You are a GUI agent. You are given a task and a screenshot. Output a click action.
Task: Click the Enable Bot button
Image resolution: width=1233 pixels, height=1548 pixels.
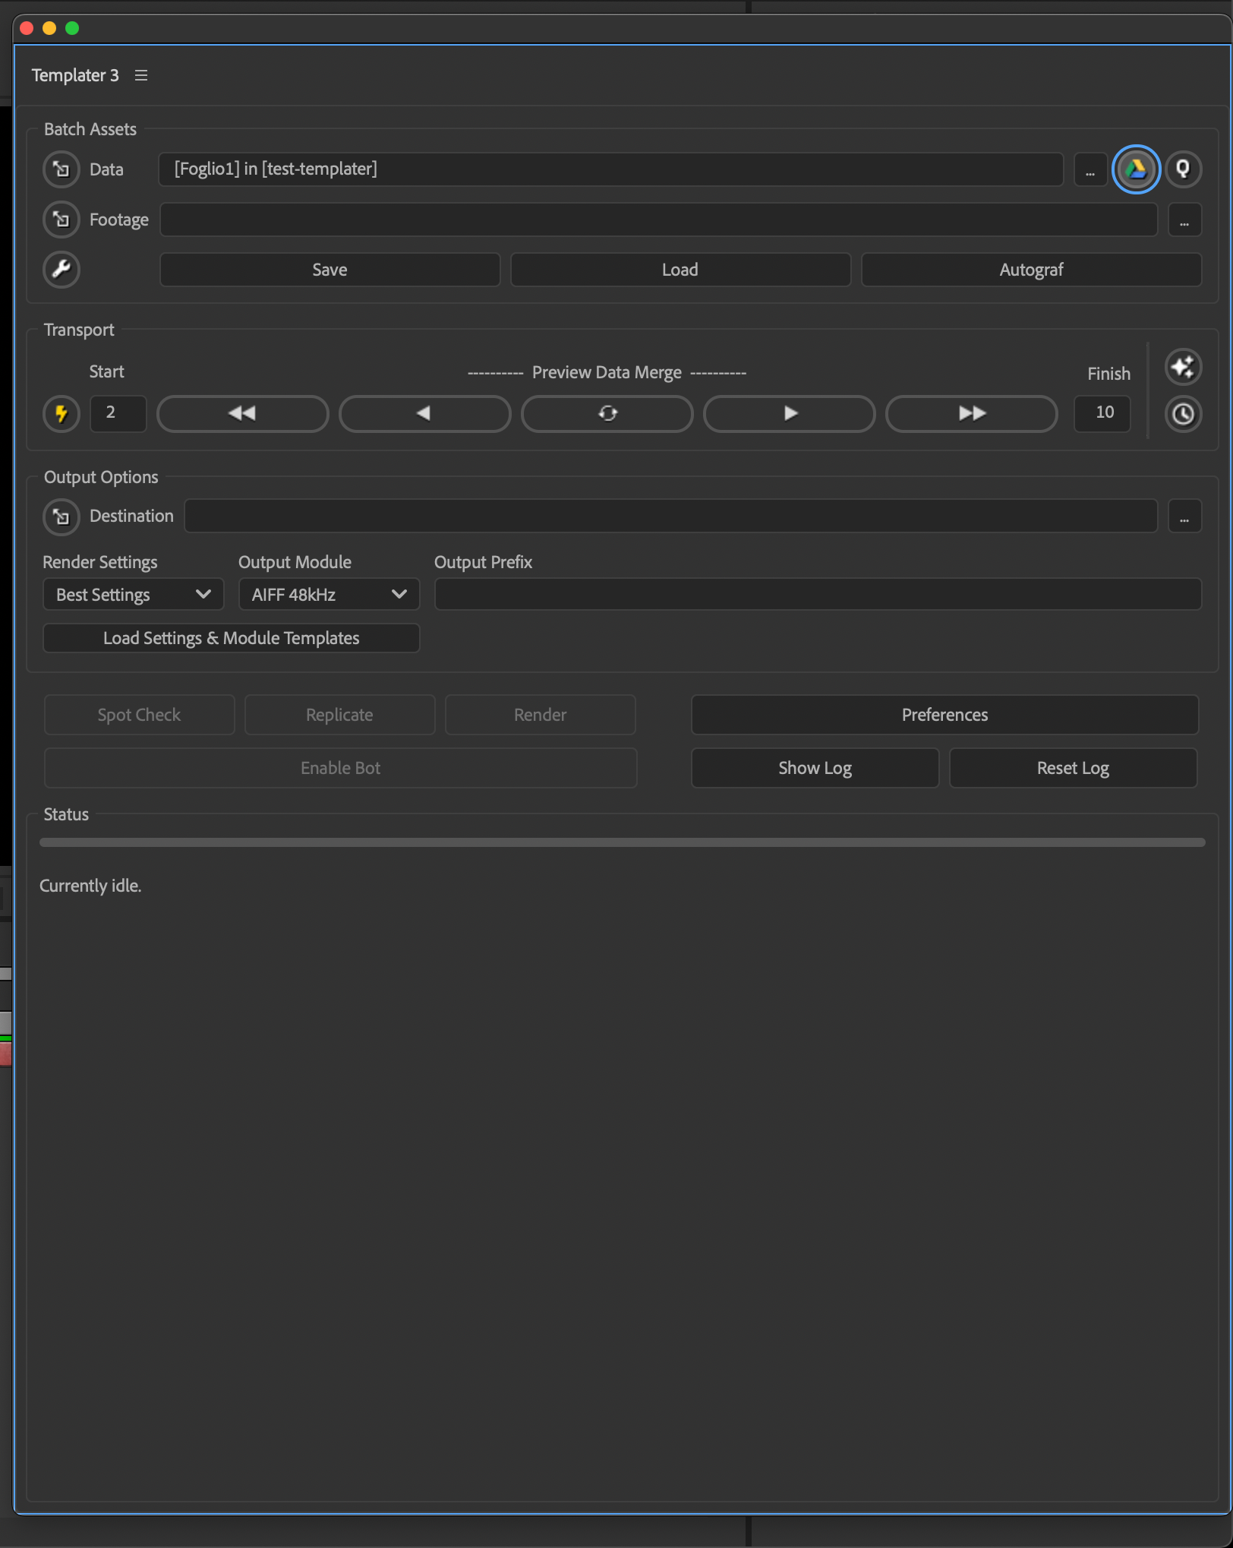340,768
